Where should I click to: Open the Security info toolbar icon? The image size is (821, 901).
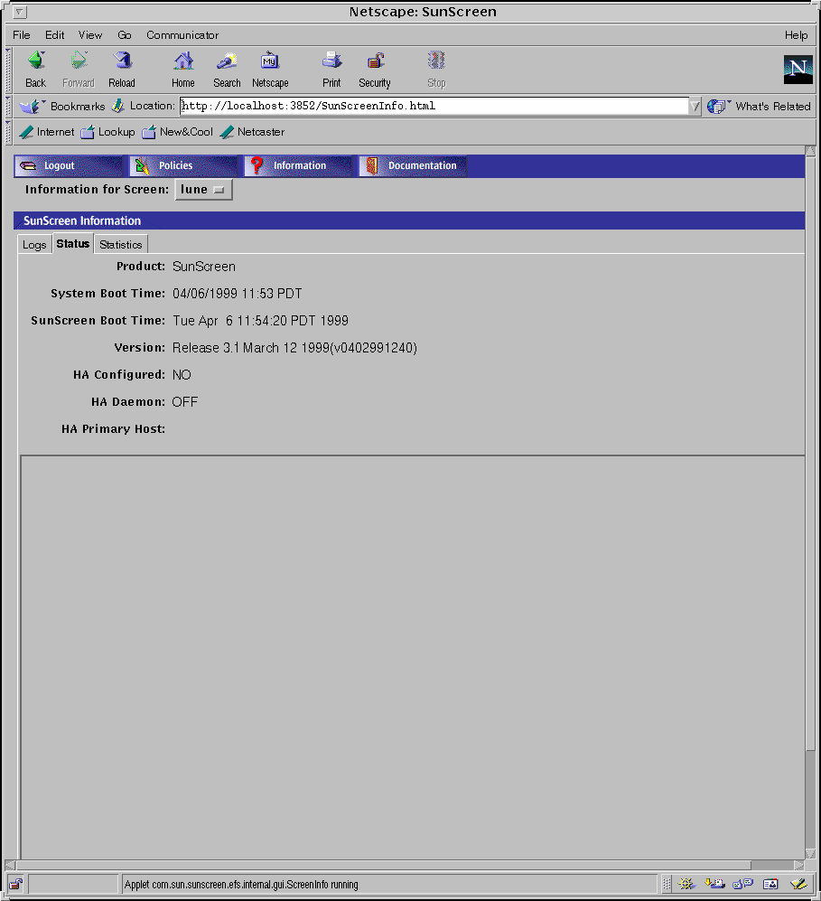(x=375, y=61)
